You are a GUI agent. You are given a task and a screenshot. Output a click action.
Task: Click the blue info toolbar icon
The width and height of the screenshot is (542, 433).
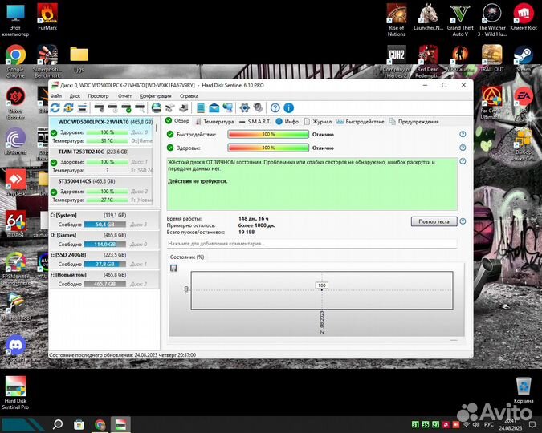[288, 108]
